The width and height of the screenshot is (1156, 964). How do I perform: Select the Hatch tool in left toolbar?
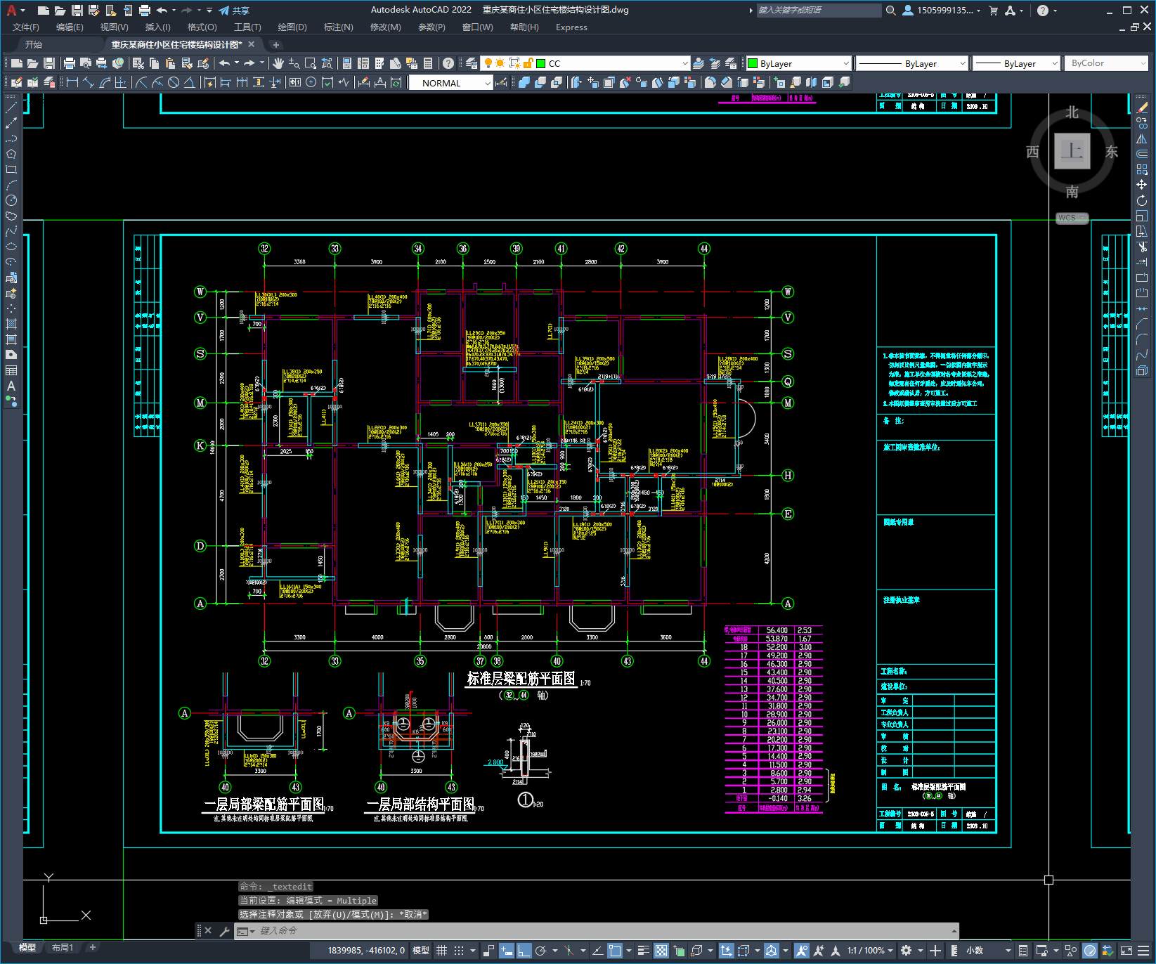coord(11,324)
